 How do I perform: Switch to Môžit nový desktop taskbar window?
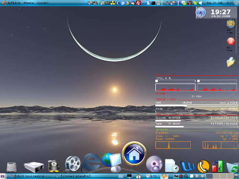click(31, 176)
